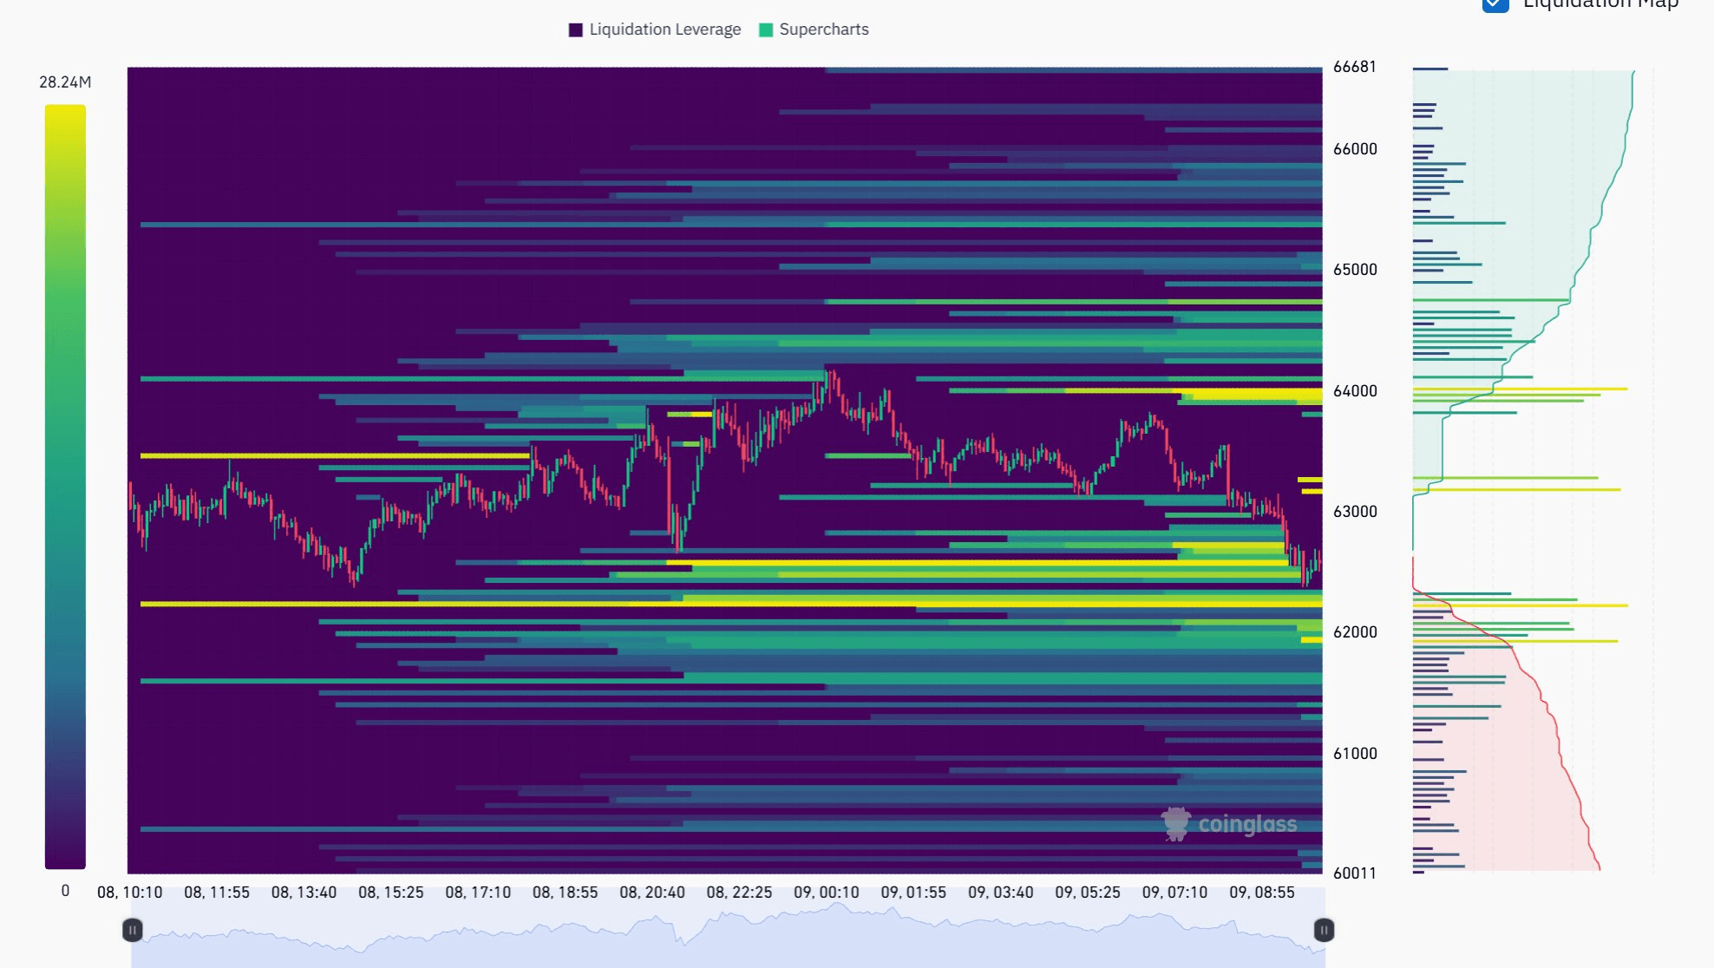This screenshot has height=968, width=1714.
Task: Click the 0 minimum scale value
Action: click(x=65, y=891)
